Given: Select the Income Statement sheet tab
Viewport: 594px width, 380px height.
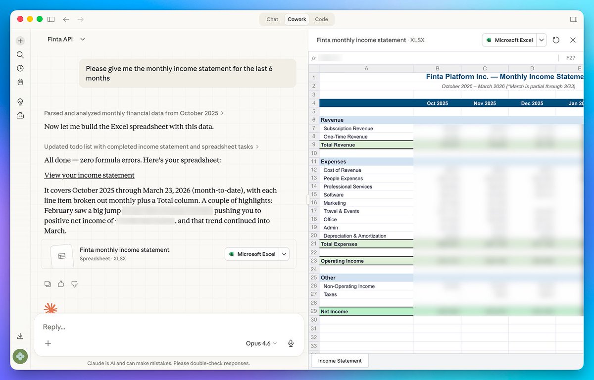Looking at the screenshot, I should 340,361.
